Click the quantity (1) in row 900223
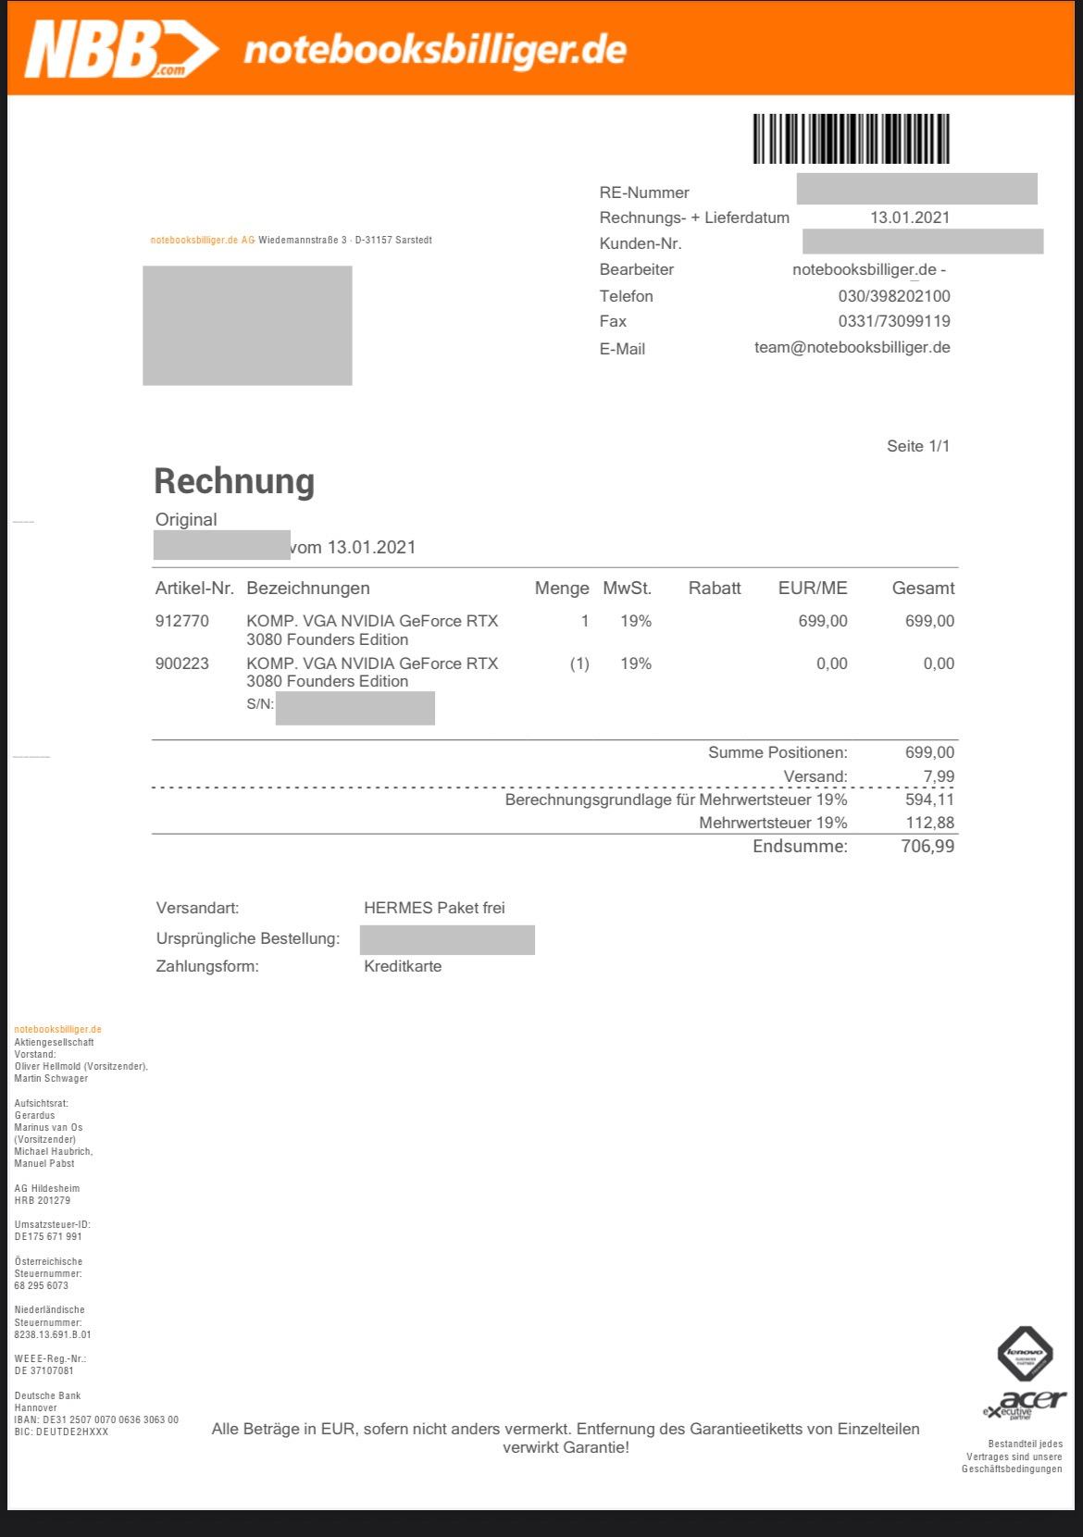Viewport: 1083px width, 1537px height. pyautogui.click(x=579, y=663)
